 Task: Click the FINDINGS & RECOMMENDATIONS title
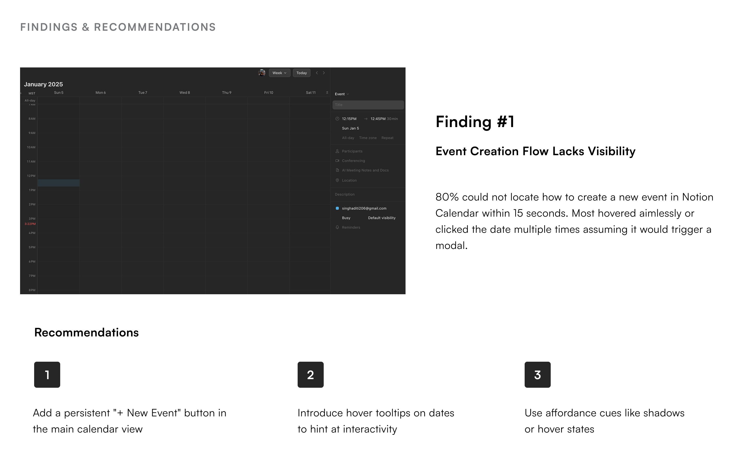tap(118, 27)
